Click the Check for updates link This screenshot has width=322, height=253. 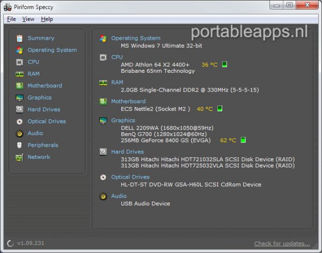coord(281,243)
